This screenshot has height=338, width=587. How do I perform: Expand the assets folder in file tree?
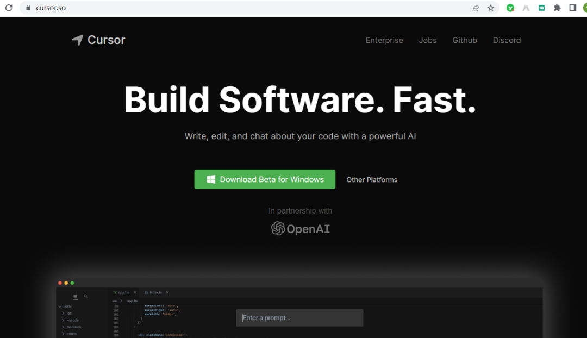[63, 334]
